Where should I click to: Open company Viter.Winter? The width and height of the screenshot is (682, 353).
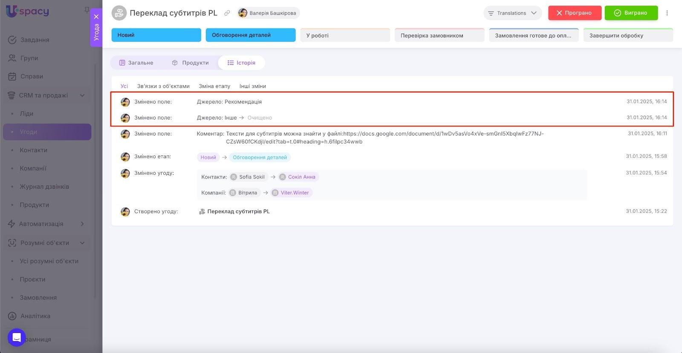[292, 193]
